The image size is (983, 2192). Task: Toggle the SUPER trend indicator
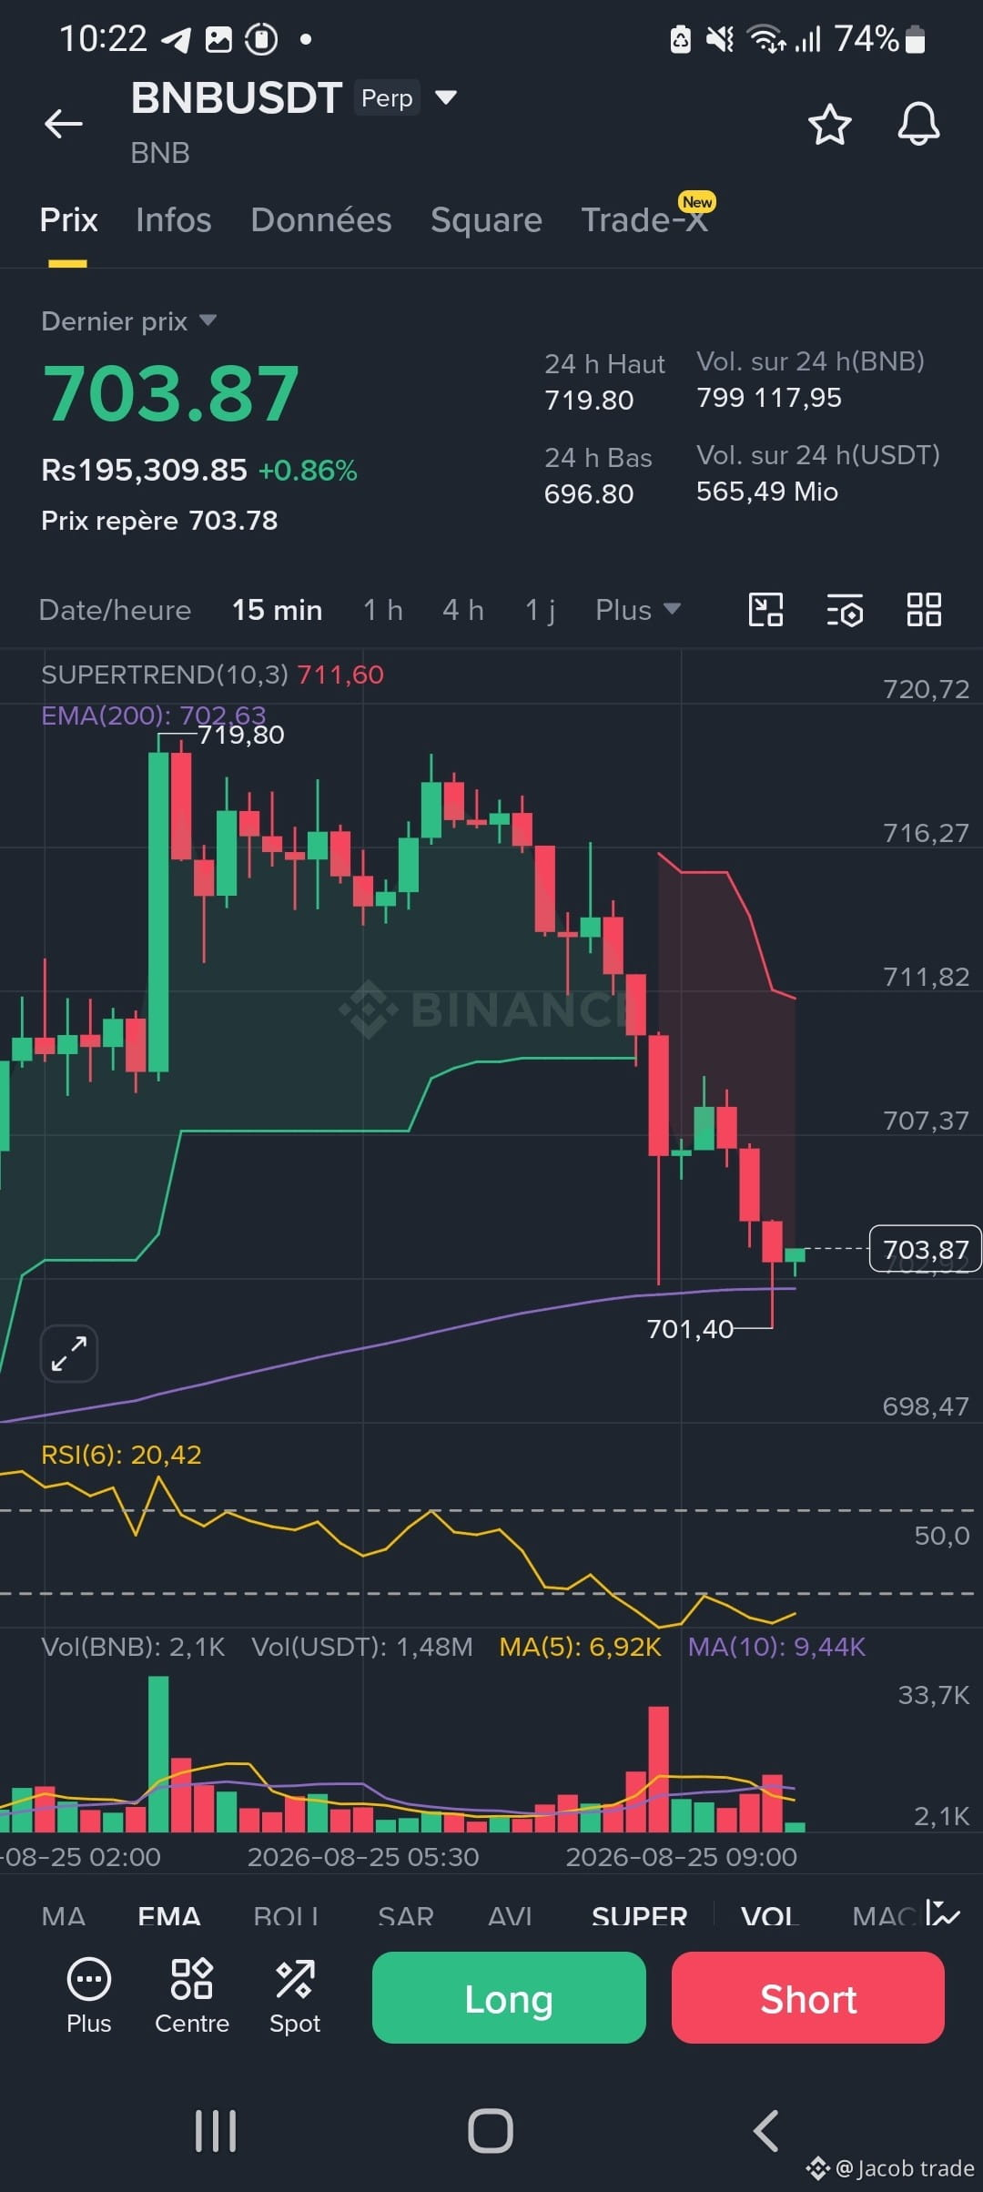(x=639, y=1916)
